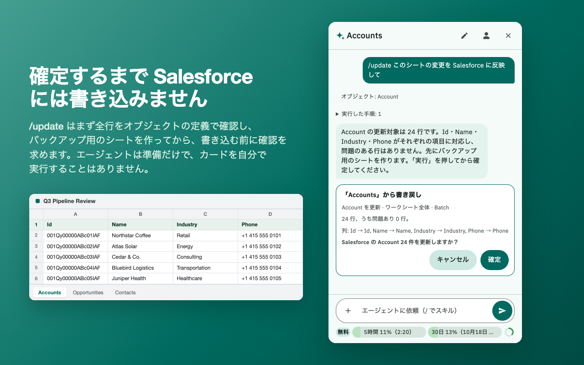The width and height of the screenshot is (584, 365).
Task: Click cell Atlas Solar
Action: [141, 246]
